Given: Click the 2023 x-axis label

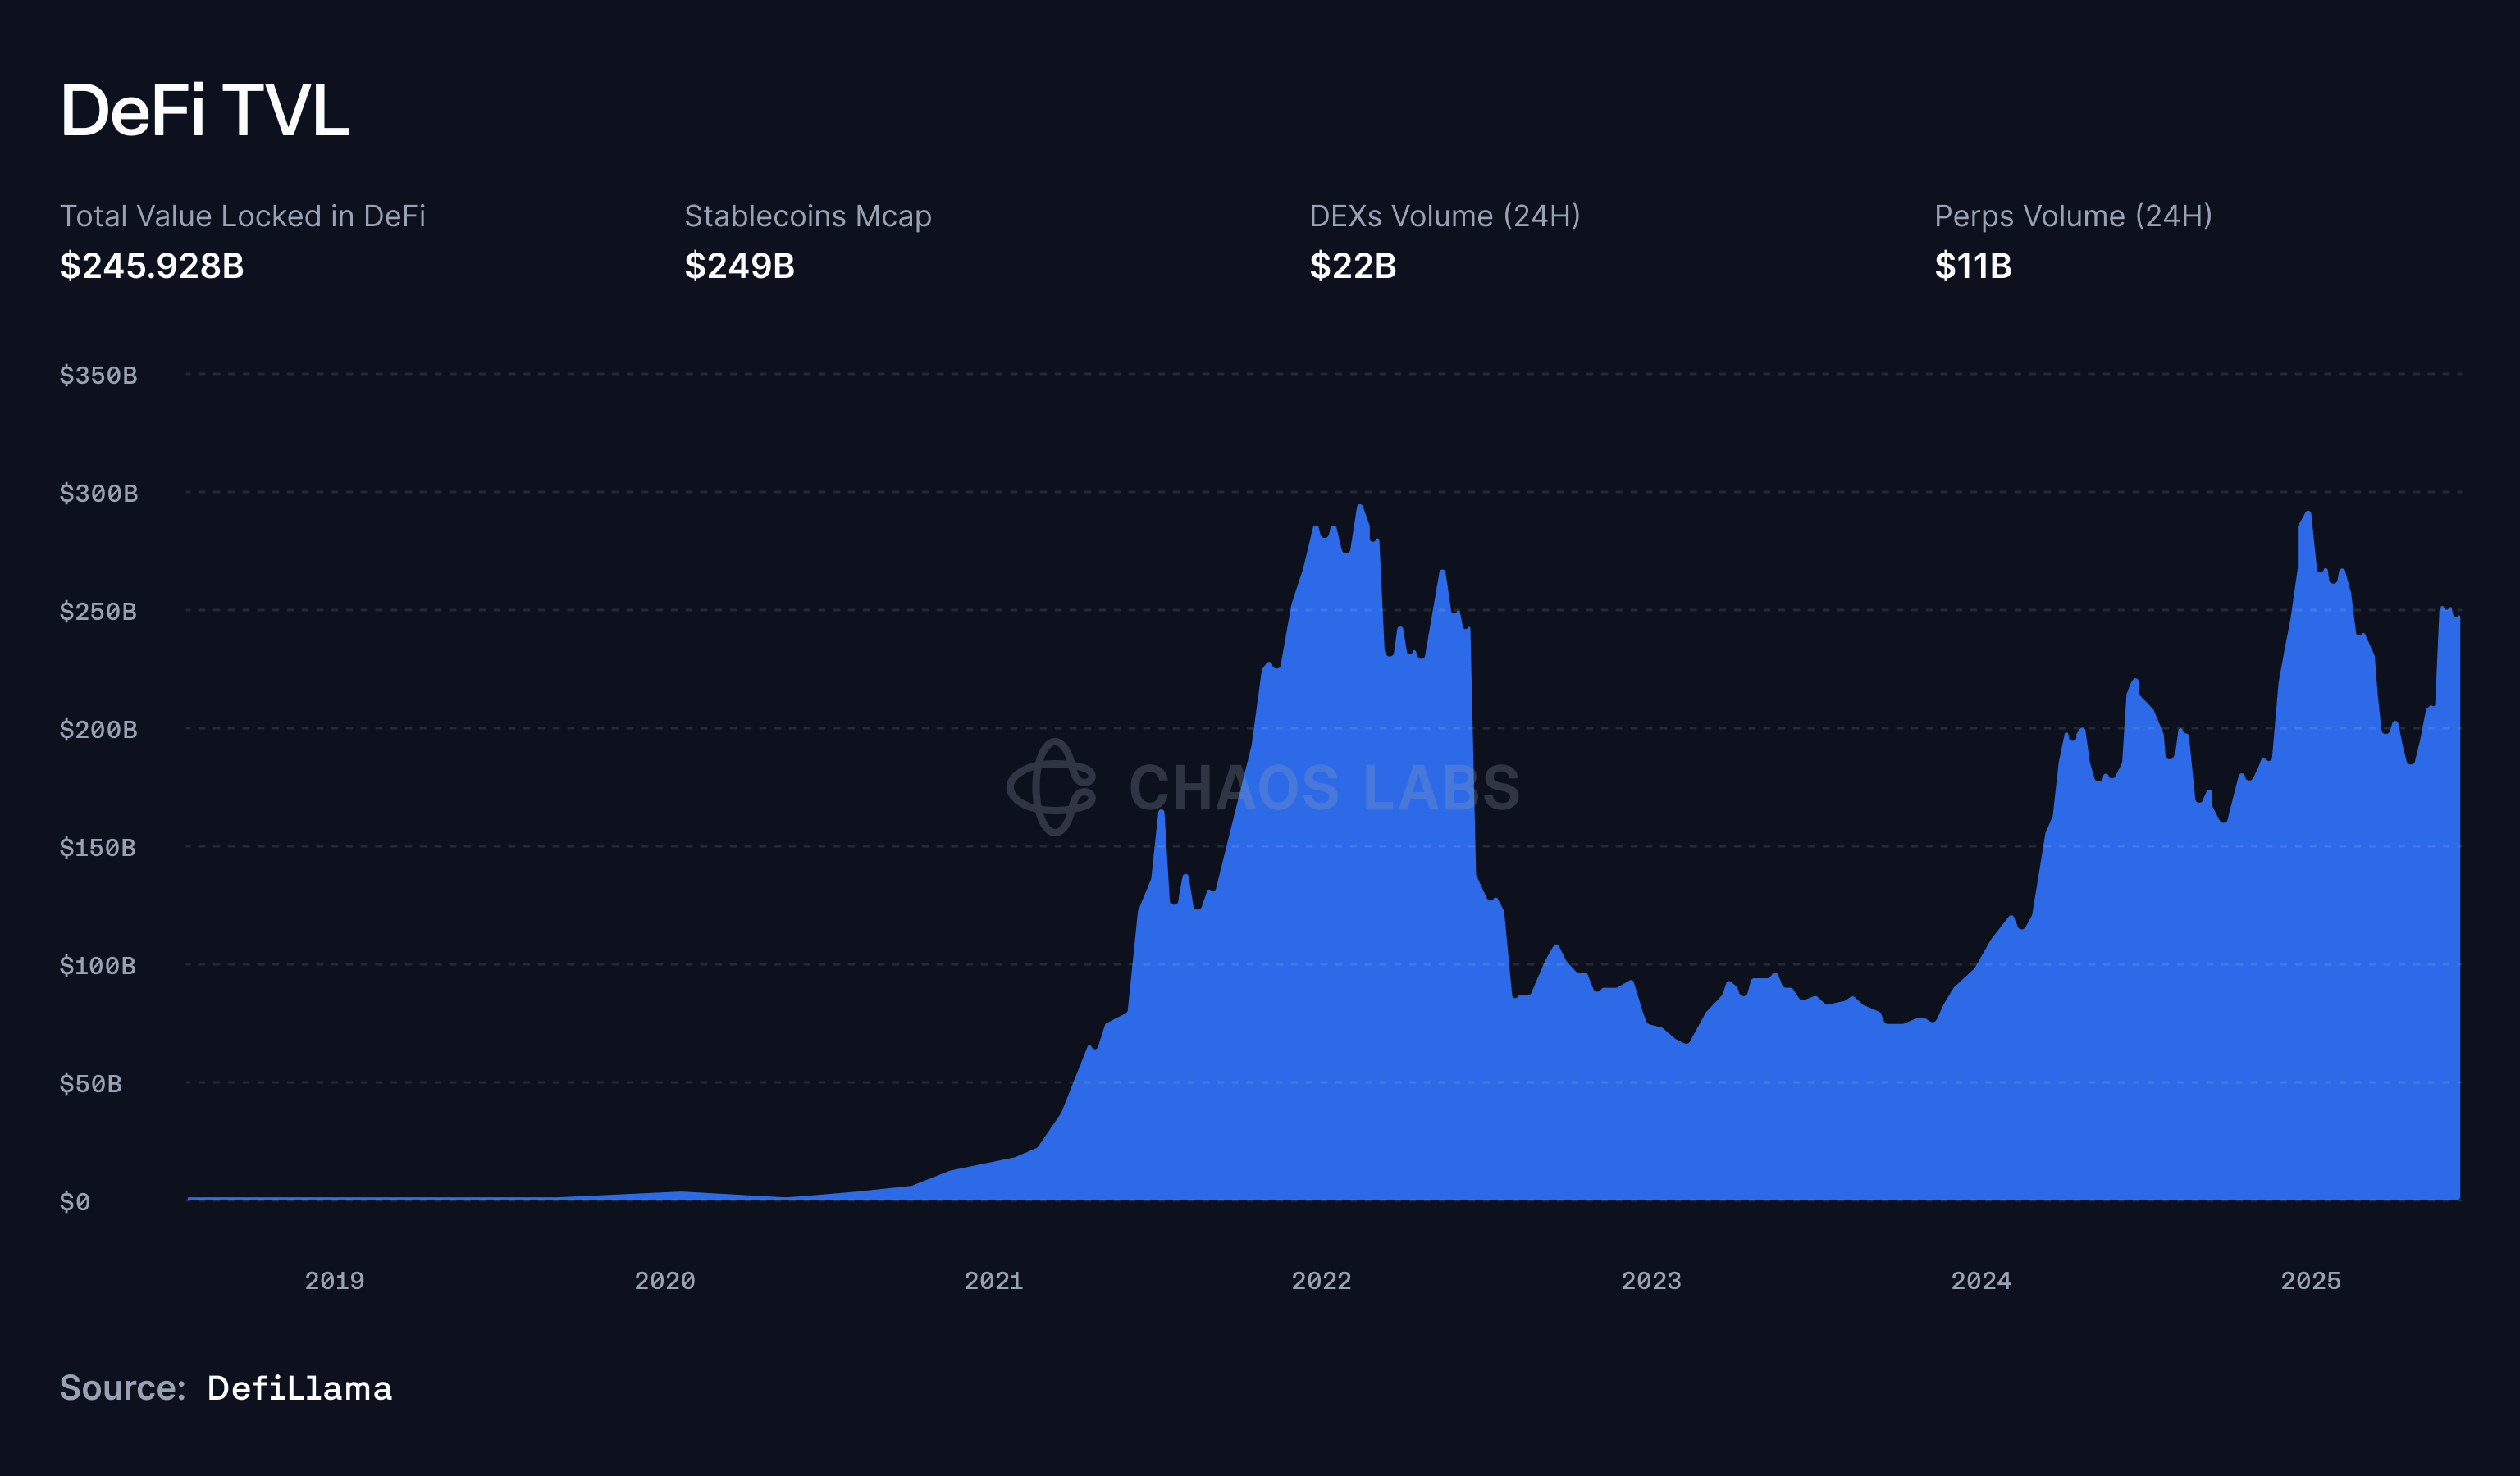Looking at the screenshot, I should tap(1651, 1280).
